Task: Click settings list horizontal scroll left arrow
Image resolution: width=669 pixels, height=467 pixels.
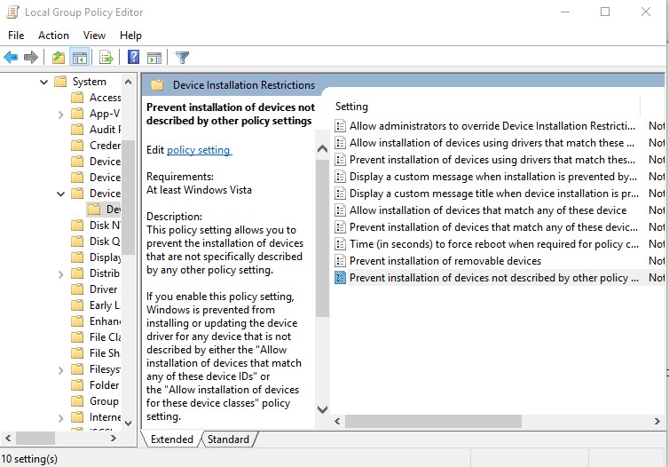Action: (x=337, y=422)
